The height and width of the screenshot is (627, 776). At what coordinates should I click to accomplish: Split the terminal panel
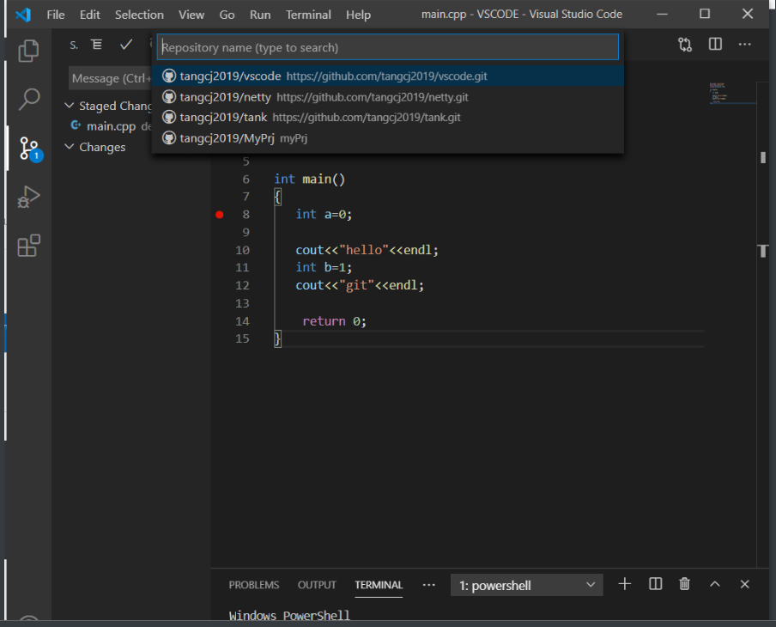point(655,584)
